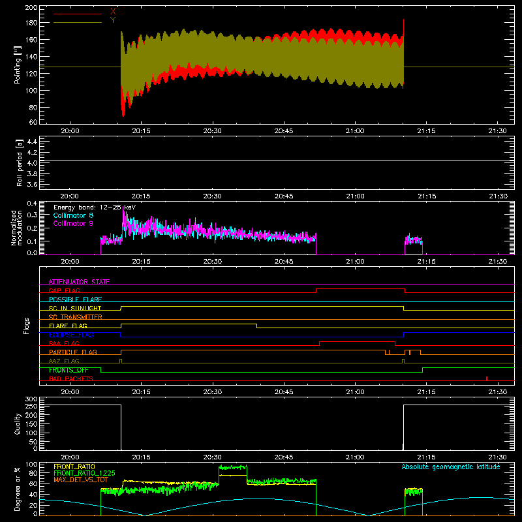Click the 160 tick on the Pointing axis
Image resolution: width=522 pixels, height=522 pixels.
(31, 40)
